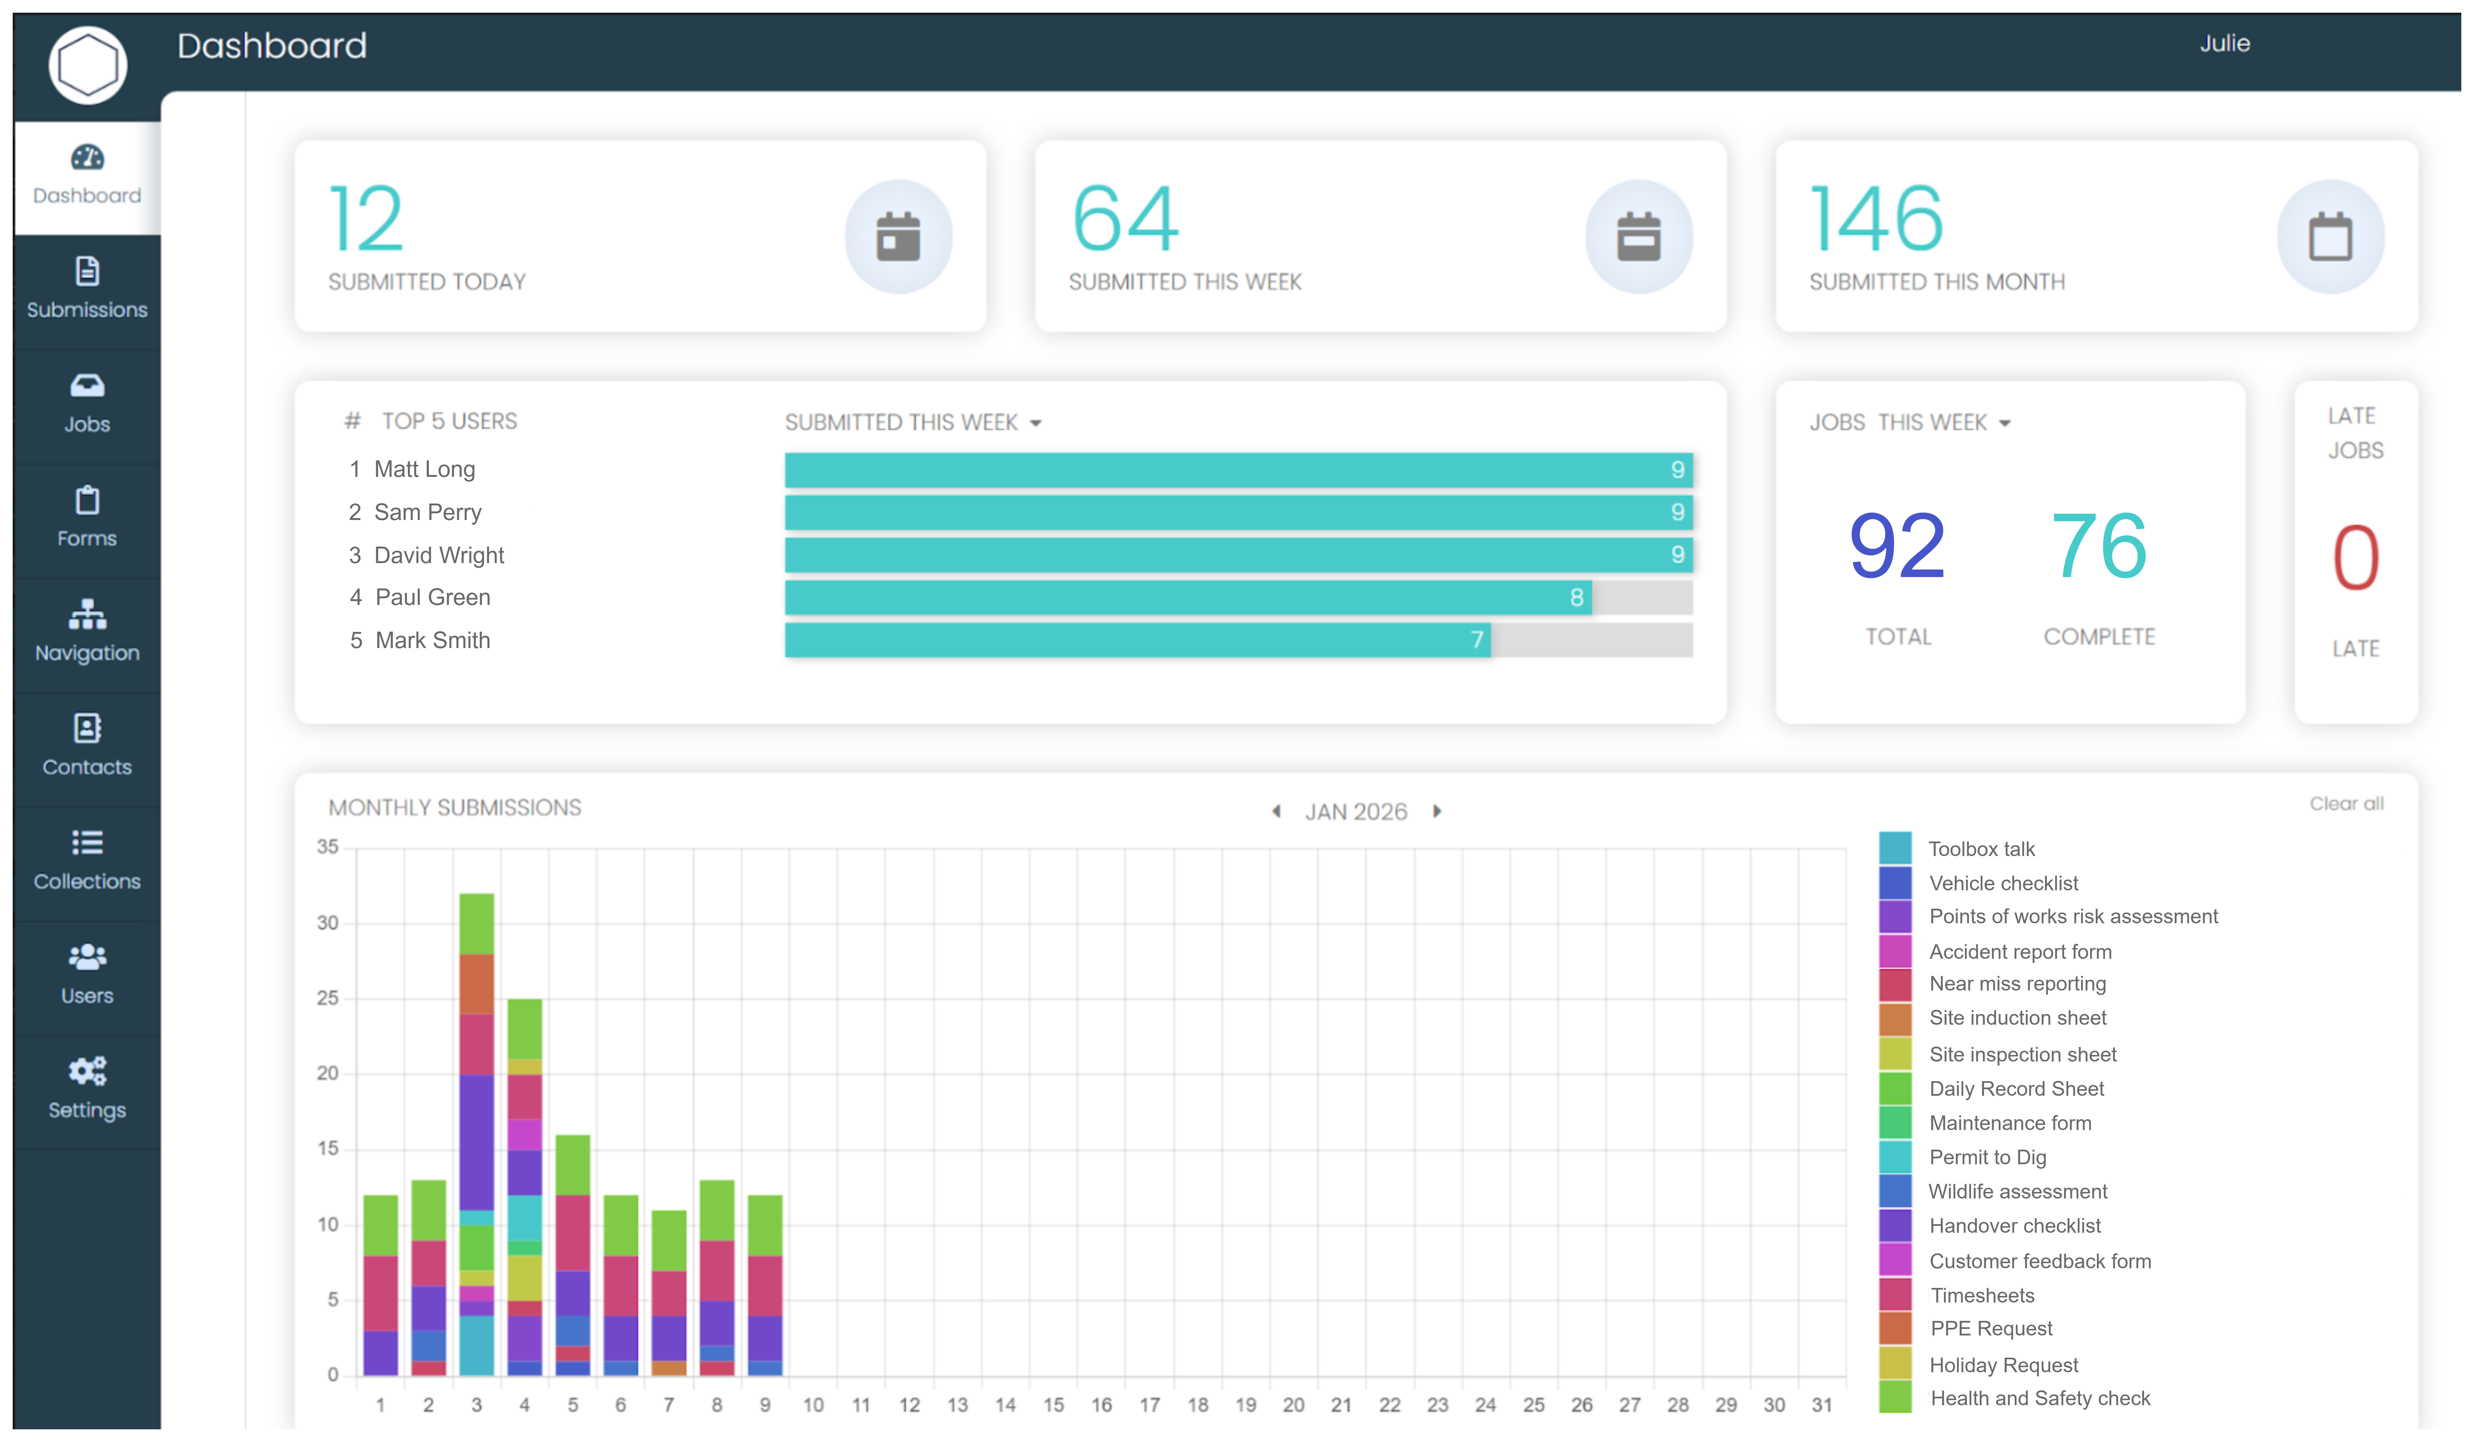Click the Dashboard page title
2474x1442 pixels.
pyautogui.click(x=272, y=46)
